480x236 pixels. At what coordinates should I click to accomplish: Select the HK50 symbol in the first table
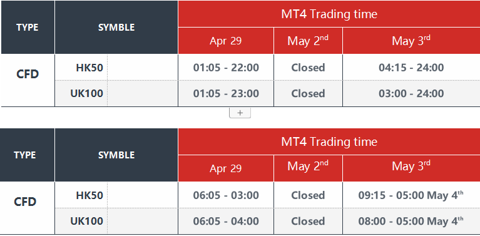coord(89,68)
